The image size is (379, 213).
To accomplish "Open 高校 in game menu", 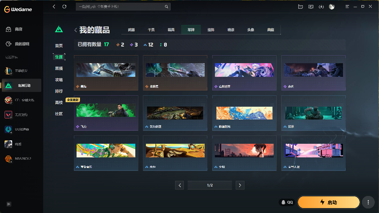I will coord(59,103).
